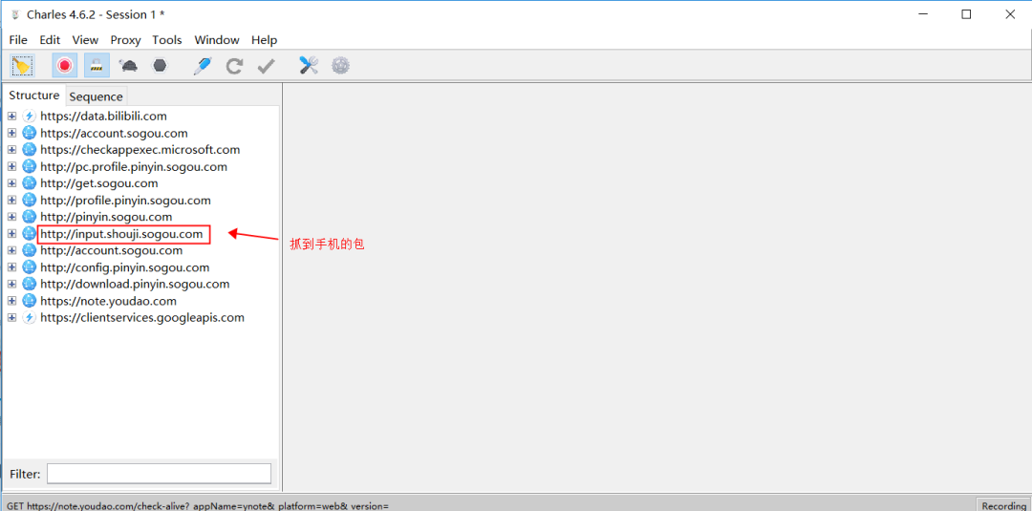Select http://config.pinyin.sogou.com host row
The image size is (1032, 511).
(125, 267)
